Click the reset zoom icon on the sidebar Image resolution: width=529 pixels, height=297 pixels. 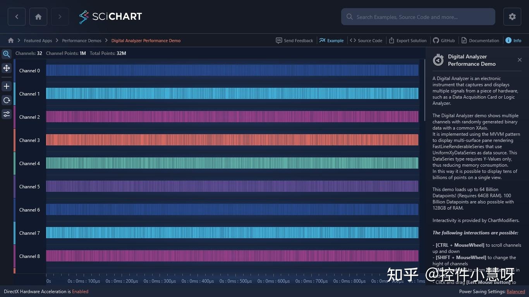point(6,100)
